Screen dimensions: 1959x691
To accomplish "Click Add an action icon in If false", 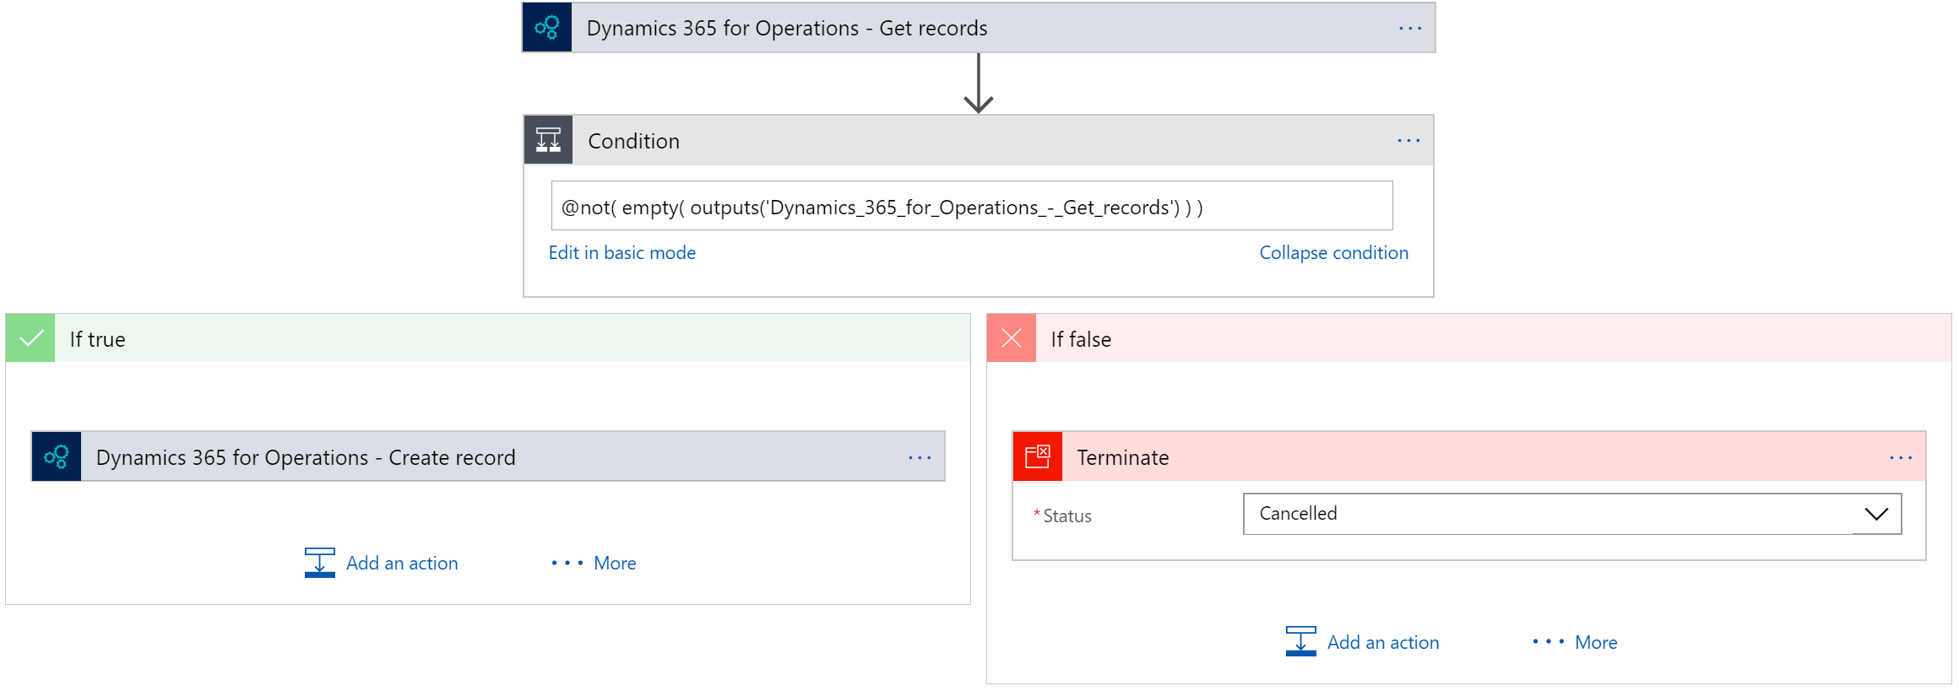I will click(1301, 641).
